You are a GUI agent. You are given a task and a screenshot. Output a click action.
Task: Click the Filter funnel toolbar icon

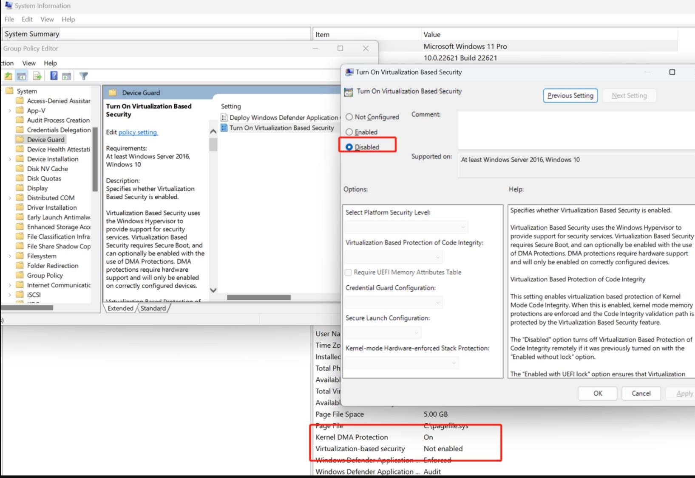tap(84, 76)
